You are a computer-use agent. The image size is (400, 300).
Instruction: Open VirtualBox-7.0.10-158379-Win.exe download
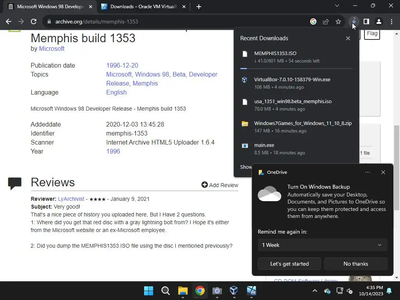coord(296,83)
